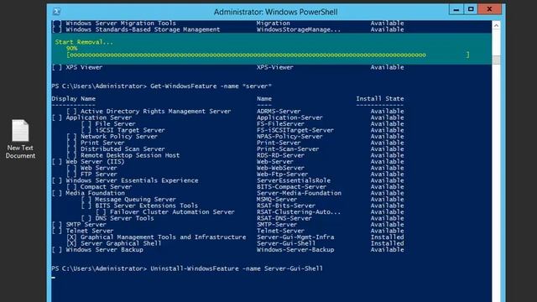The image size is (537, 302).
Task: Click Installed state of Server-Gui-Shell row
Action: point(388,243)
